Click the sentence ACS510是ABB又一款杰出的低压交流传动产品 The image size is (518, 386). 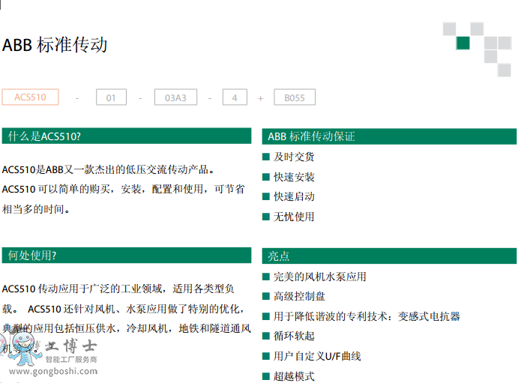[x=108, y=169]
